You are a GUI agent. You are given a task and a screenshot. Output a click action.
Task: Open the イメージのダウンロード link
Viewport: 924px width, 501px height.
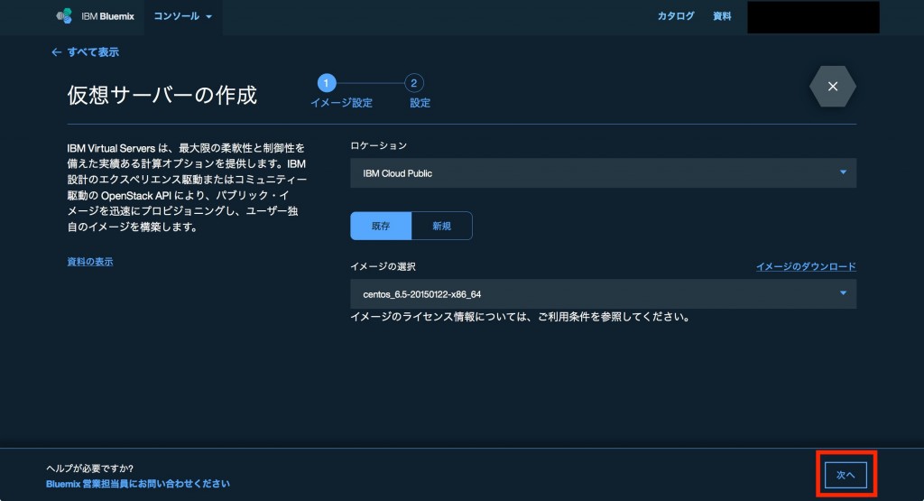tap(806, 266)
